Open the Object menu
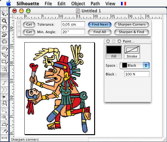The height and width of the screenshot is (142, 167). coord(78,3)
